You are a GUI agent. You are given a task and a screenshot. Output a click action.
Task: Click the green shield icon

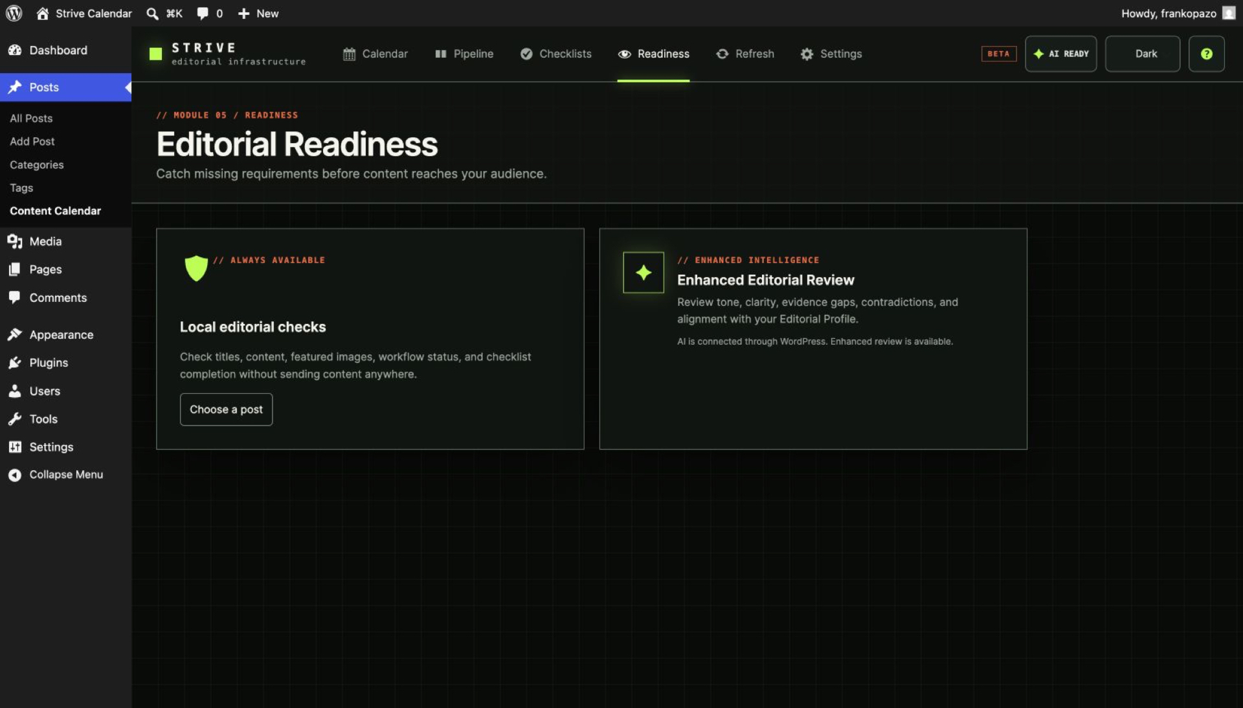click(x=196, y=268)
